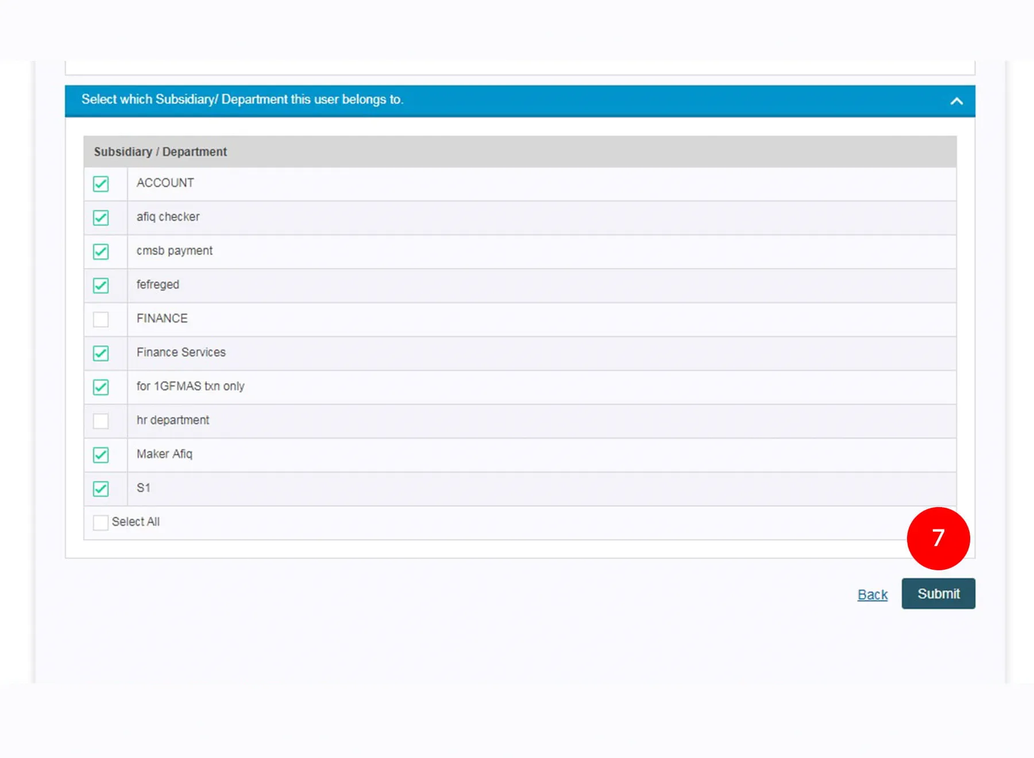Deselect the Maker Afiq checkbox

101,455
